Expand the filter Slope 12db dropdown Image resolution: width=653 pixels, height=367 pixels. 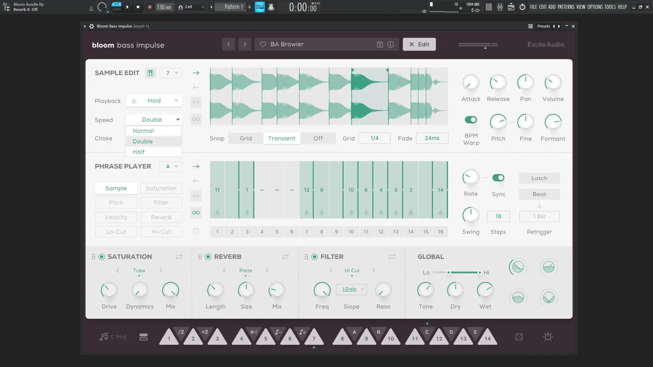coord(352,290)
